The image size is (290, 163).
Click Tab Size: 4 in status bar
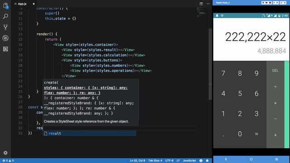155,161
